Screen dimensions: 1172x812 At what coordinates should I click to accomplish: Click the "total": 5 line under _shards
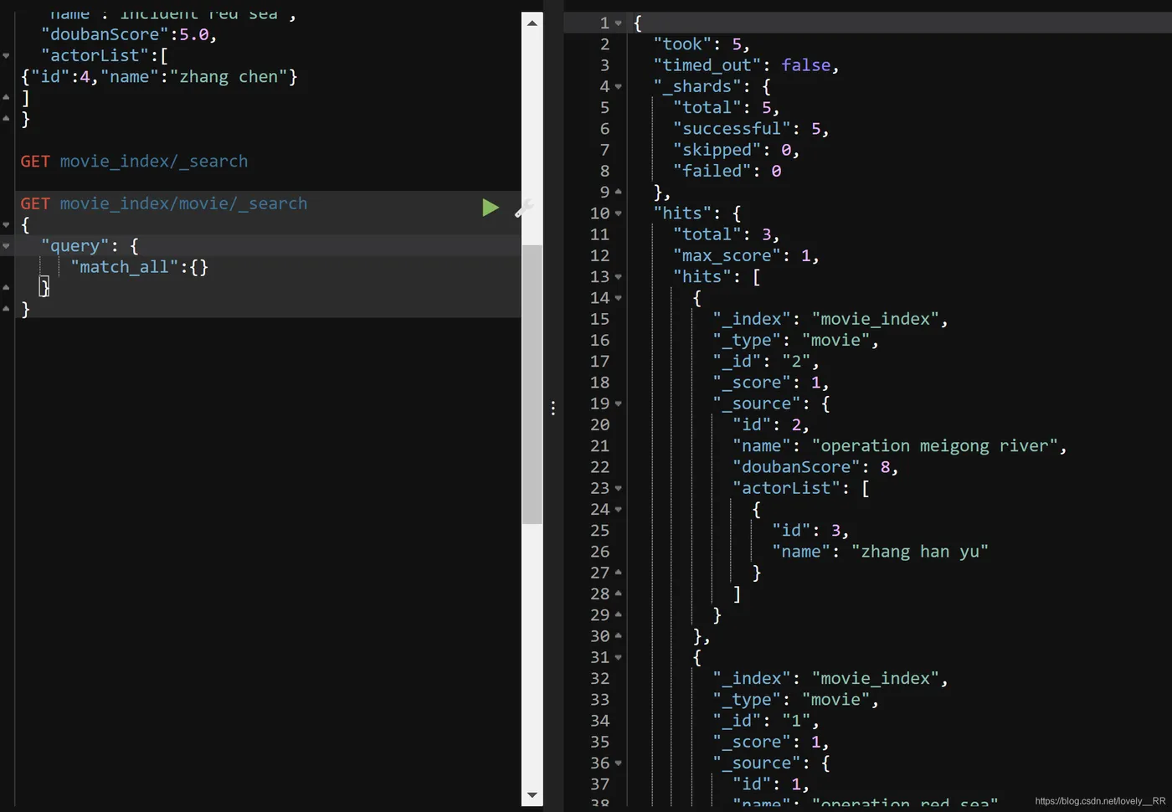pos(726,108)
